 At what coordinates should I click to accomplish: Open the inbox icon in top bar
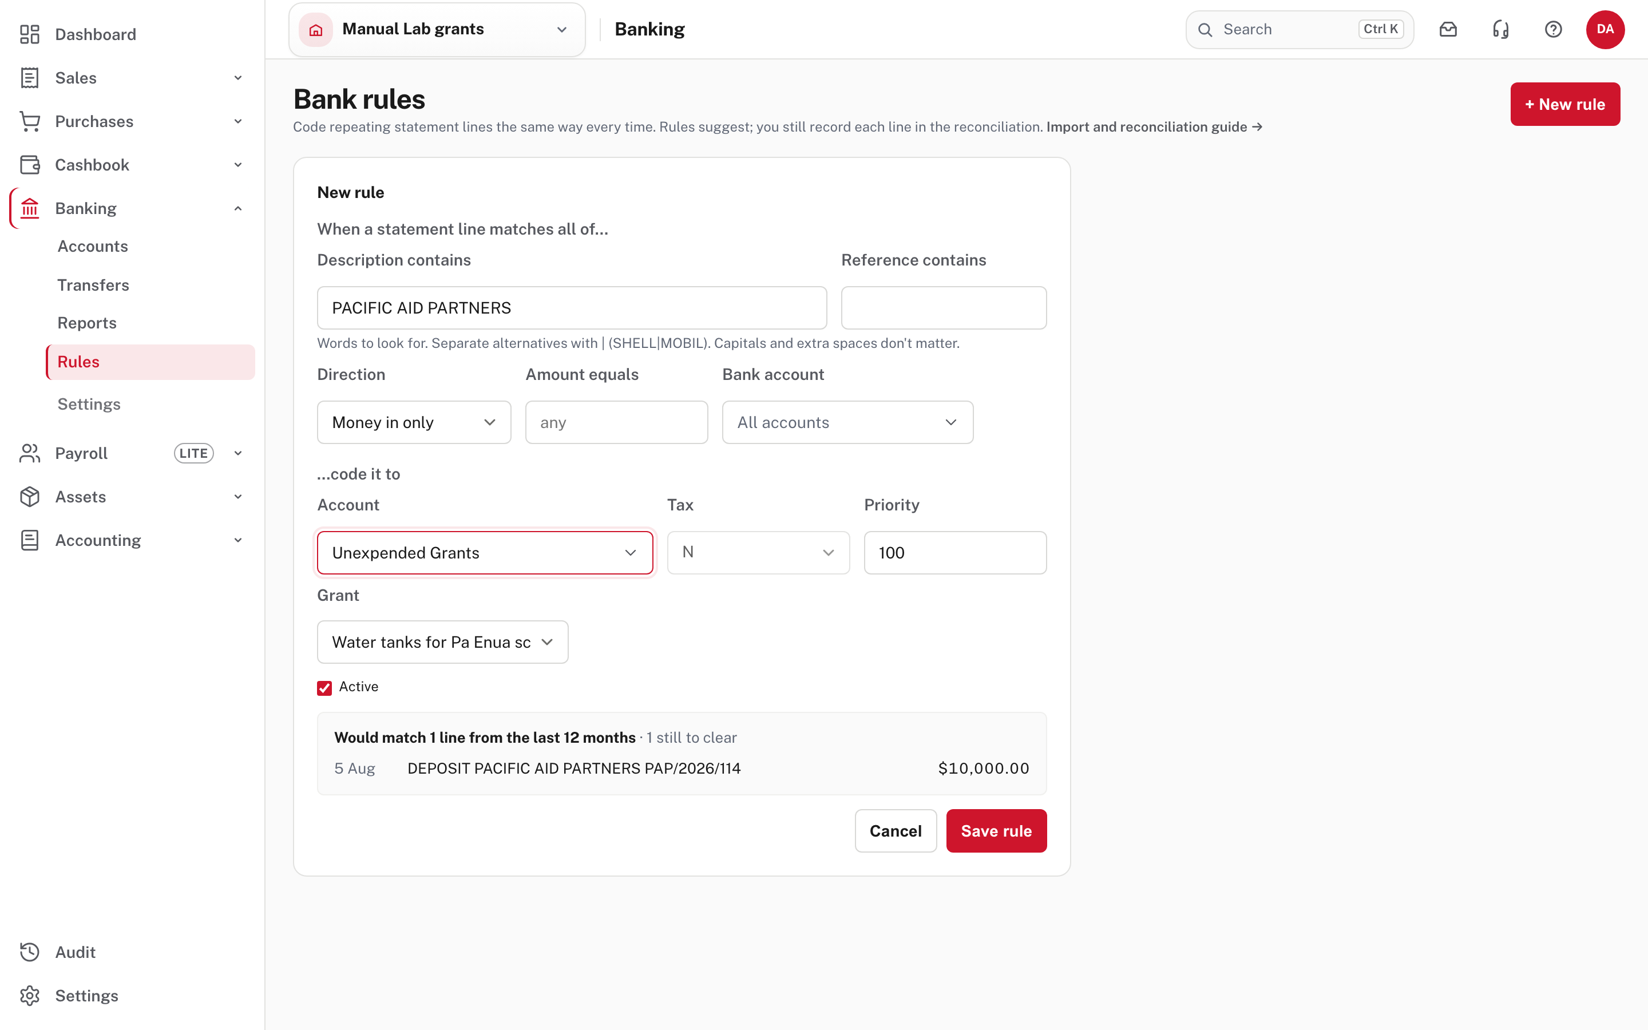click(1448, 29)
